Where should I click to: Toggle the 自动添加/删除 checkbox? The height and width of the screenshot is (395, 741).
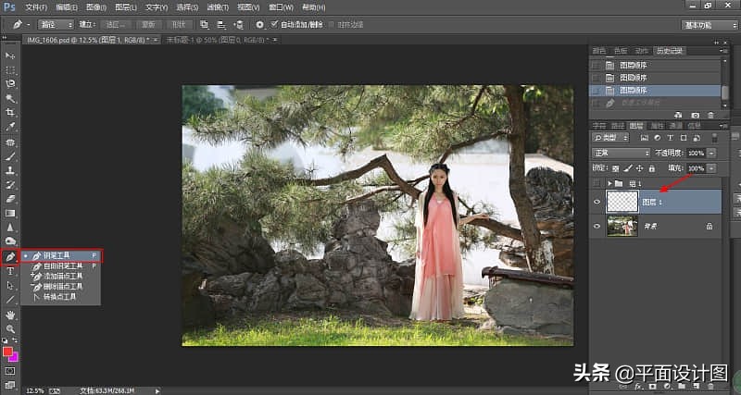tap(276, 24)
